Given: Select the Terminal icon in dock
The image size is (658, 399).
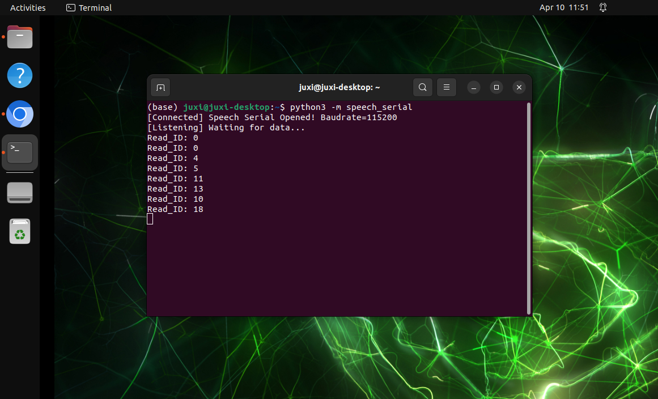Looking at the screenshot, I should coord(20,152).
